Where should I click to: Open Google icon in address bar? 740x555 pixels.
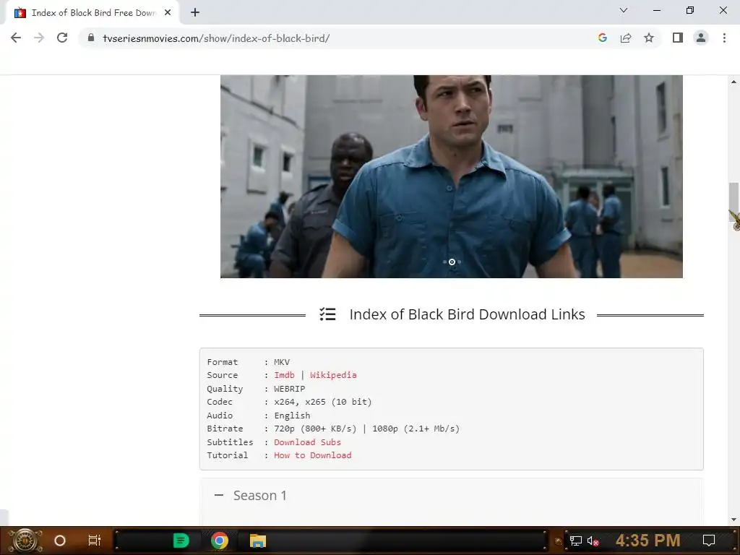(x=602, y=38)
